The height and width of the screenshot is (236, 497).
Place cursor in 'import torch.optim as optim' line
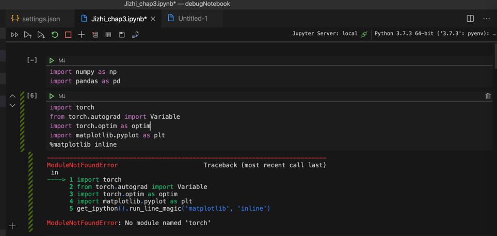click(100, 126)
